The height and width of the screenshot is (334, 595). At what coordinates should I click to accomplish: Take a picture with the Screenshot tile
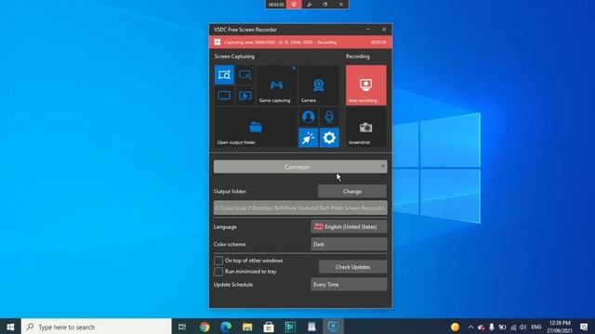(365, 127)
